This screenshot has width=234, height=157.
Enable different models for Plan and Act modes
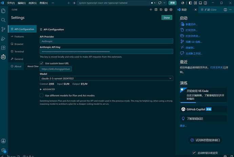point(42,95)
